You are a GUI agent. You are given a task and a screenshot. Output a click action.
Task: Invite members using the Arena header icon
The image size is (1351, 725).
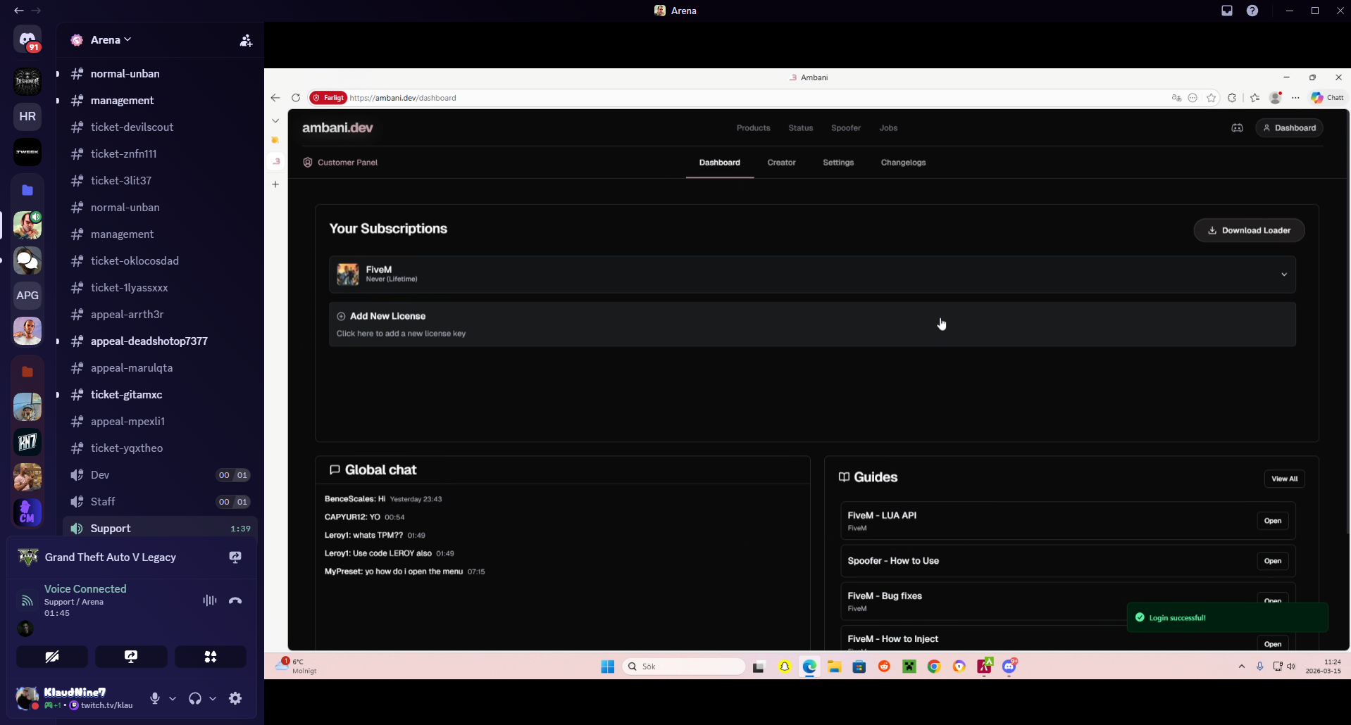[246, 40]
